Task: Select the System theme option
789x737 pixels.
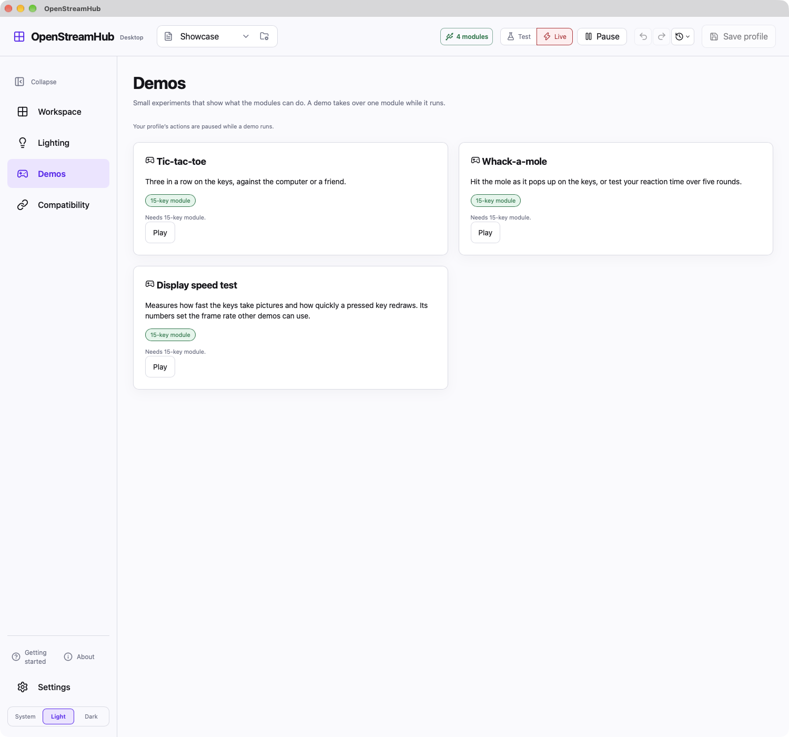Action: click(x=25, y=716)
